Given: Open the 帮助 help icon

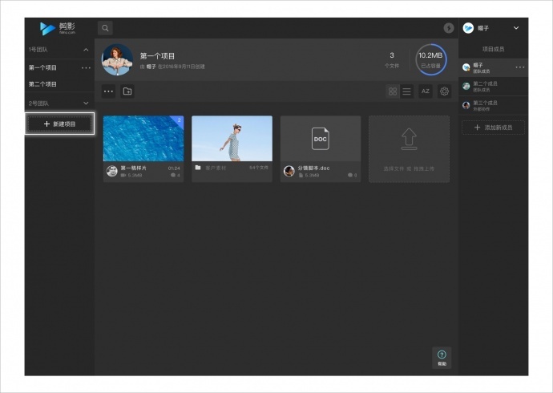Looking at the screenshot, I should point(441,357).
